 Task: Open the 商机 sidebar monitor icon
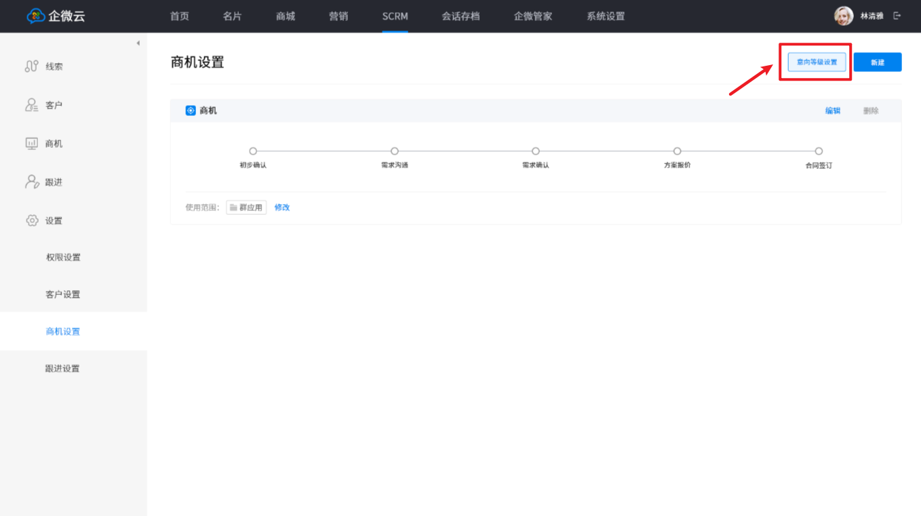tap(31, 144)
